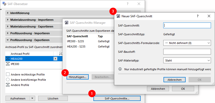Click the IPE300 I-beam profile icon

coord(8,64)
